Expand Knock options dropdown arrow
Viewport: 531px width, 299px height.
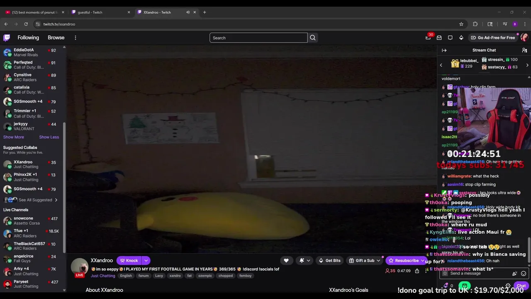coord(146,260)
